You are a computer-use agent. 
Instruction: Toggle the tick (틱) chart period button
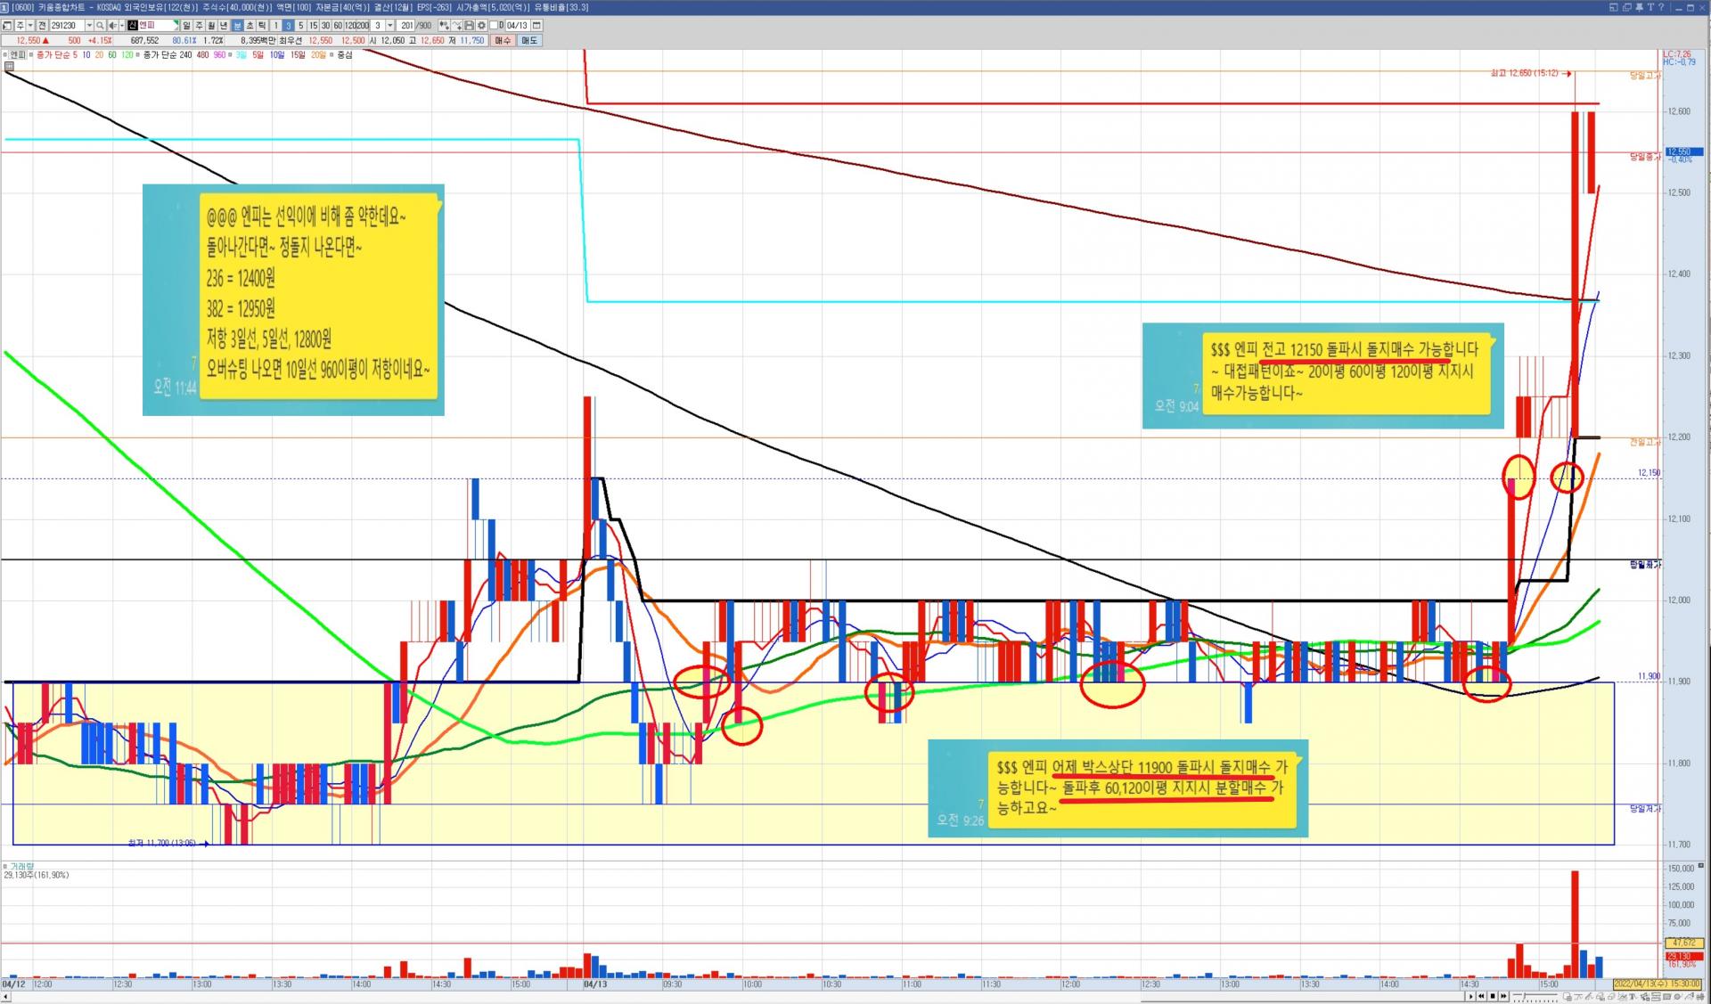[x=262, y=26]
